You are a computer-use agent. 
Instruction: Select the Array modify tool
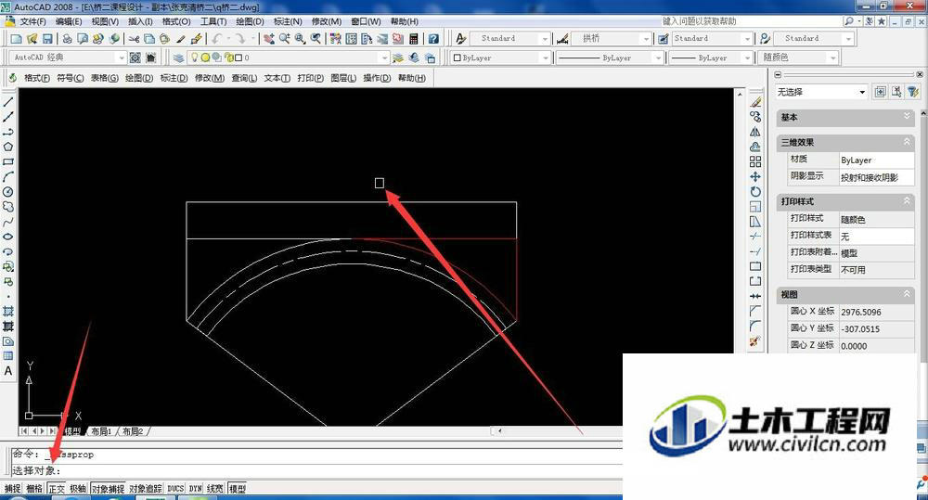pyautogui.click(x=755, y=161)
